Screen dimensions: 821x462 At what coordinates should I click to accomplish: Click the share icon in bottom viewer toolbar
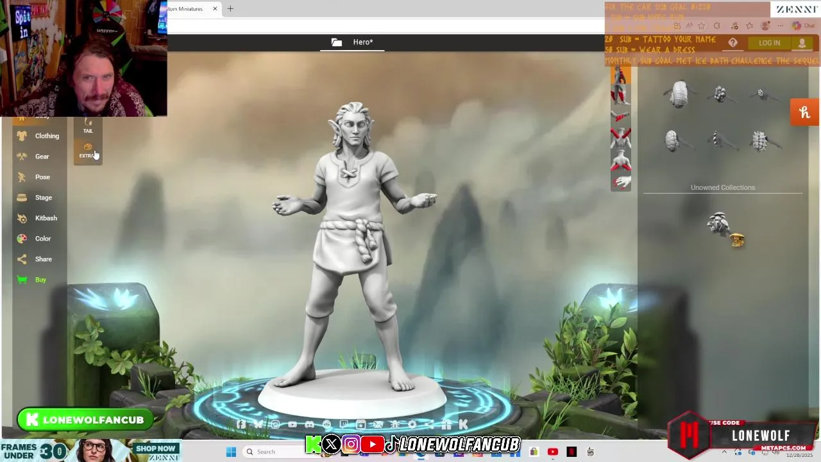click(x=428, y=424)
